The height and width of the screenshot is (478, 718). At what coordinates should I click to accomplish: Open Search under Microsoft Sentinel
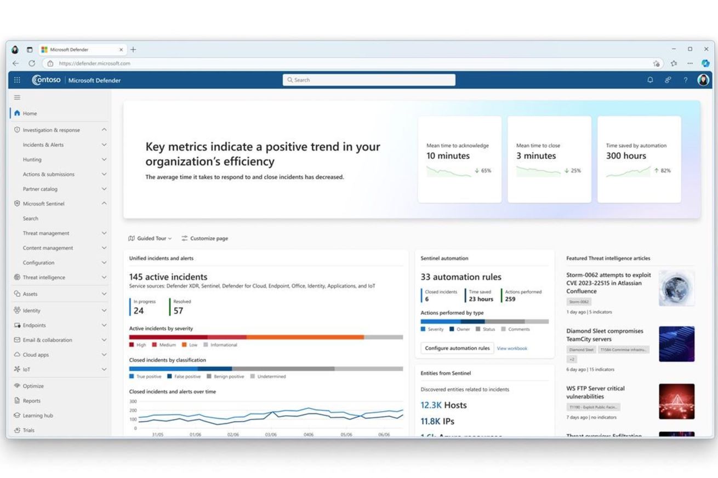point(31,218)
